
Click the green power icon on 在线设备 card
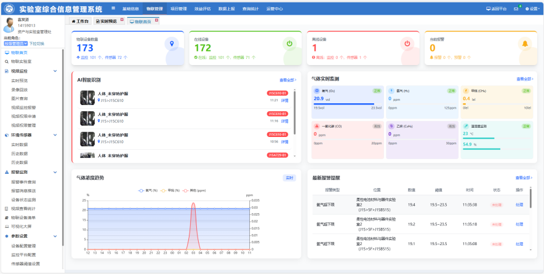[290, 44]
